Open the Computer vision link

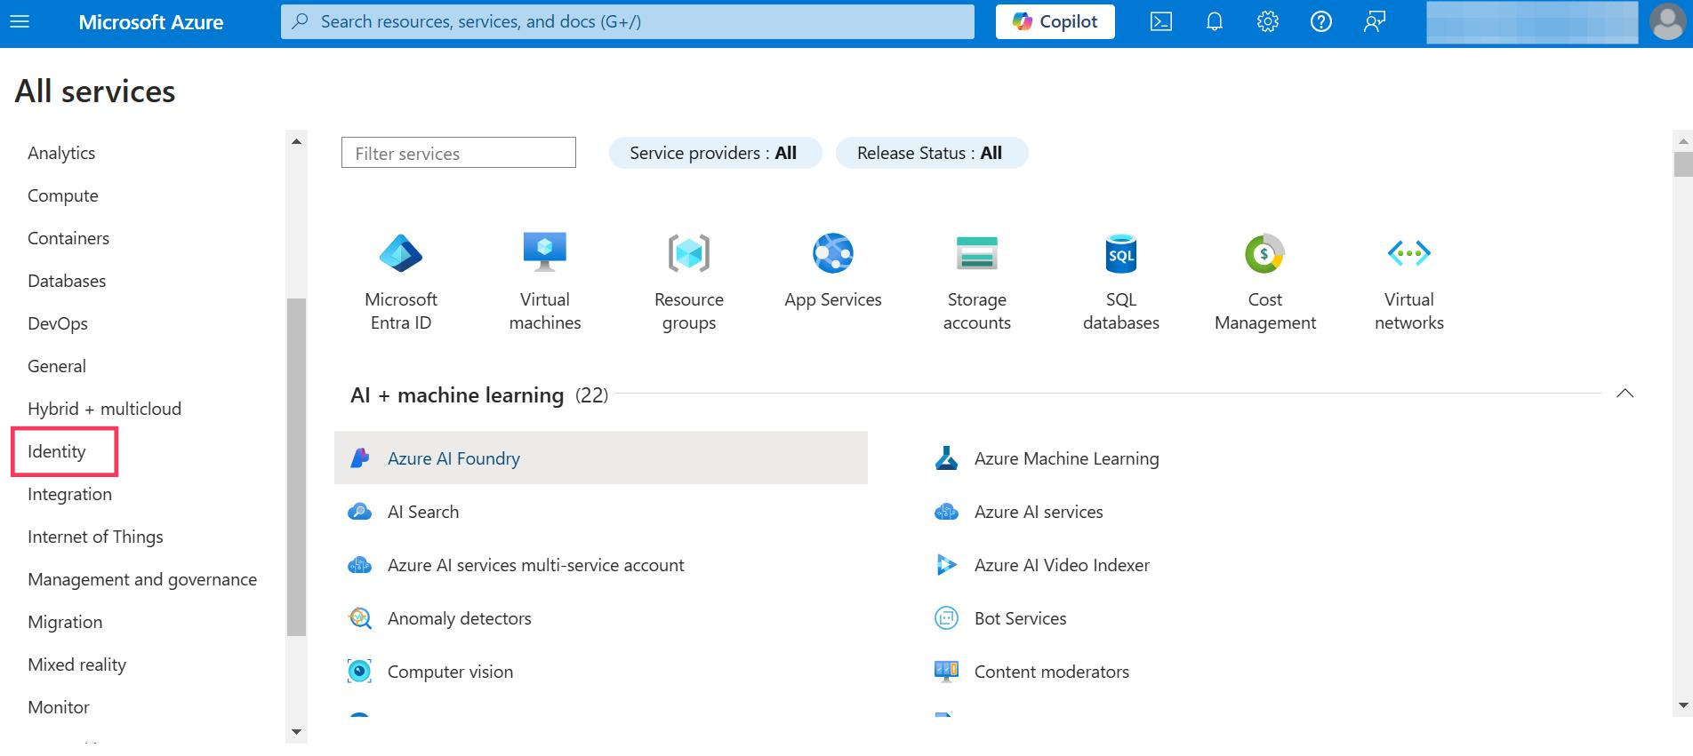click(x=451, y=672)
